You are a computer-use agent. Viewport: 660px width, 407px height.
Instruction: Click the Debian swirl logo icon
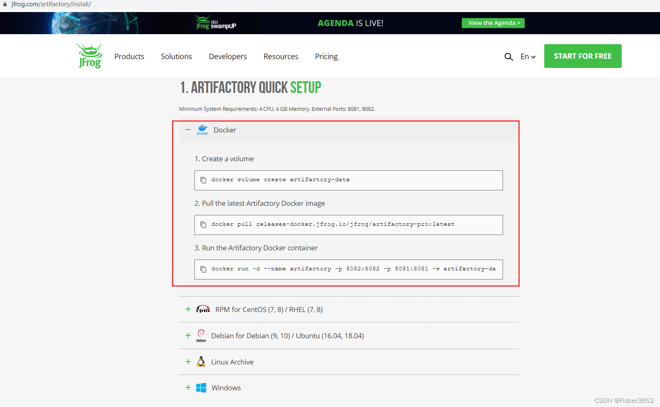click(201, 335)
